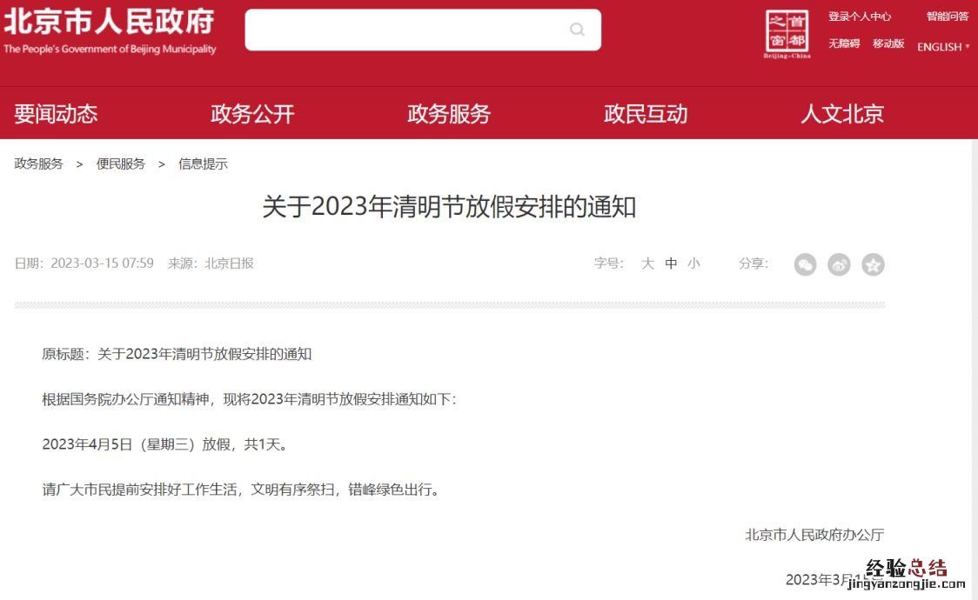The width and height of the screenshot is (978, 600).
Task: Open 政务服务 navigation menu
Action: pos(449,113)
